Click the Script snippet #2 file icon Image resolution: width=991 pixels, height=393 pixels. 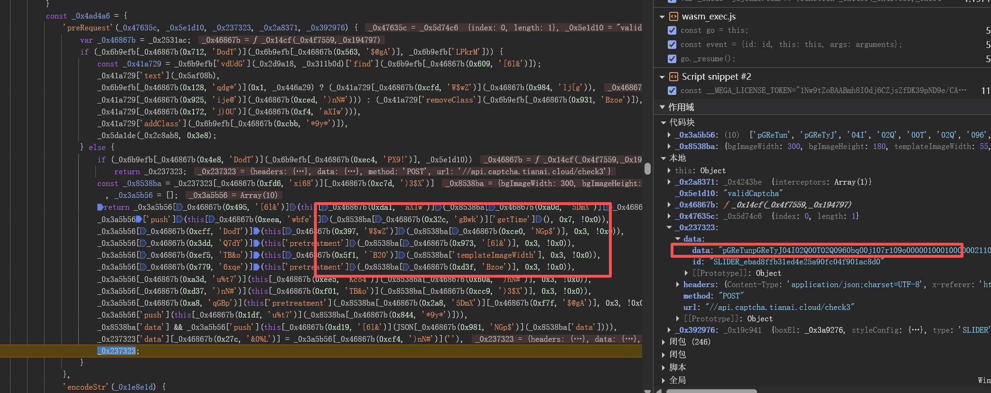coord(673,77)
